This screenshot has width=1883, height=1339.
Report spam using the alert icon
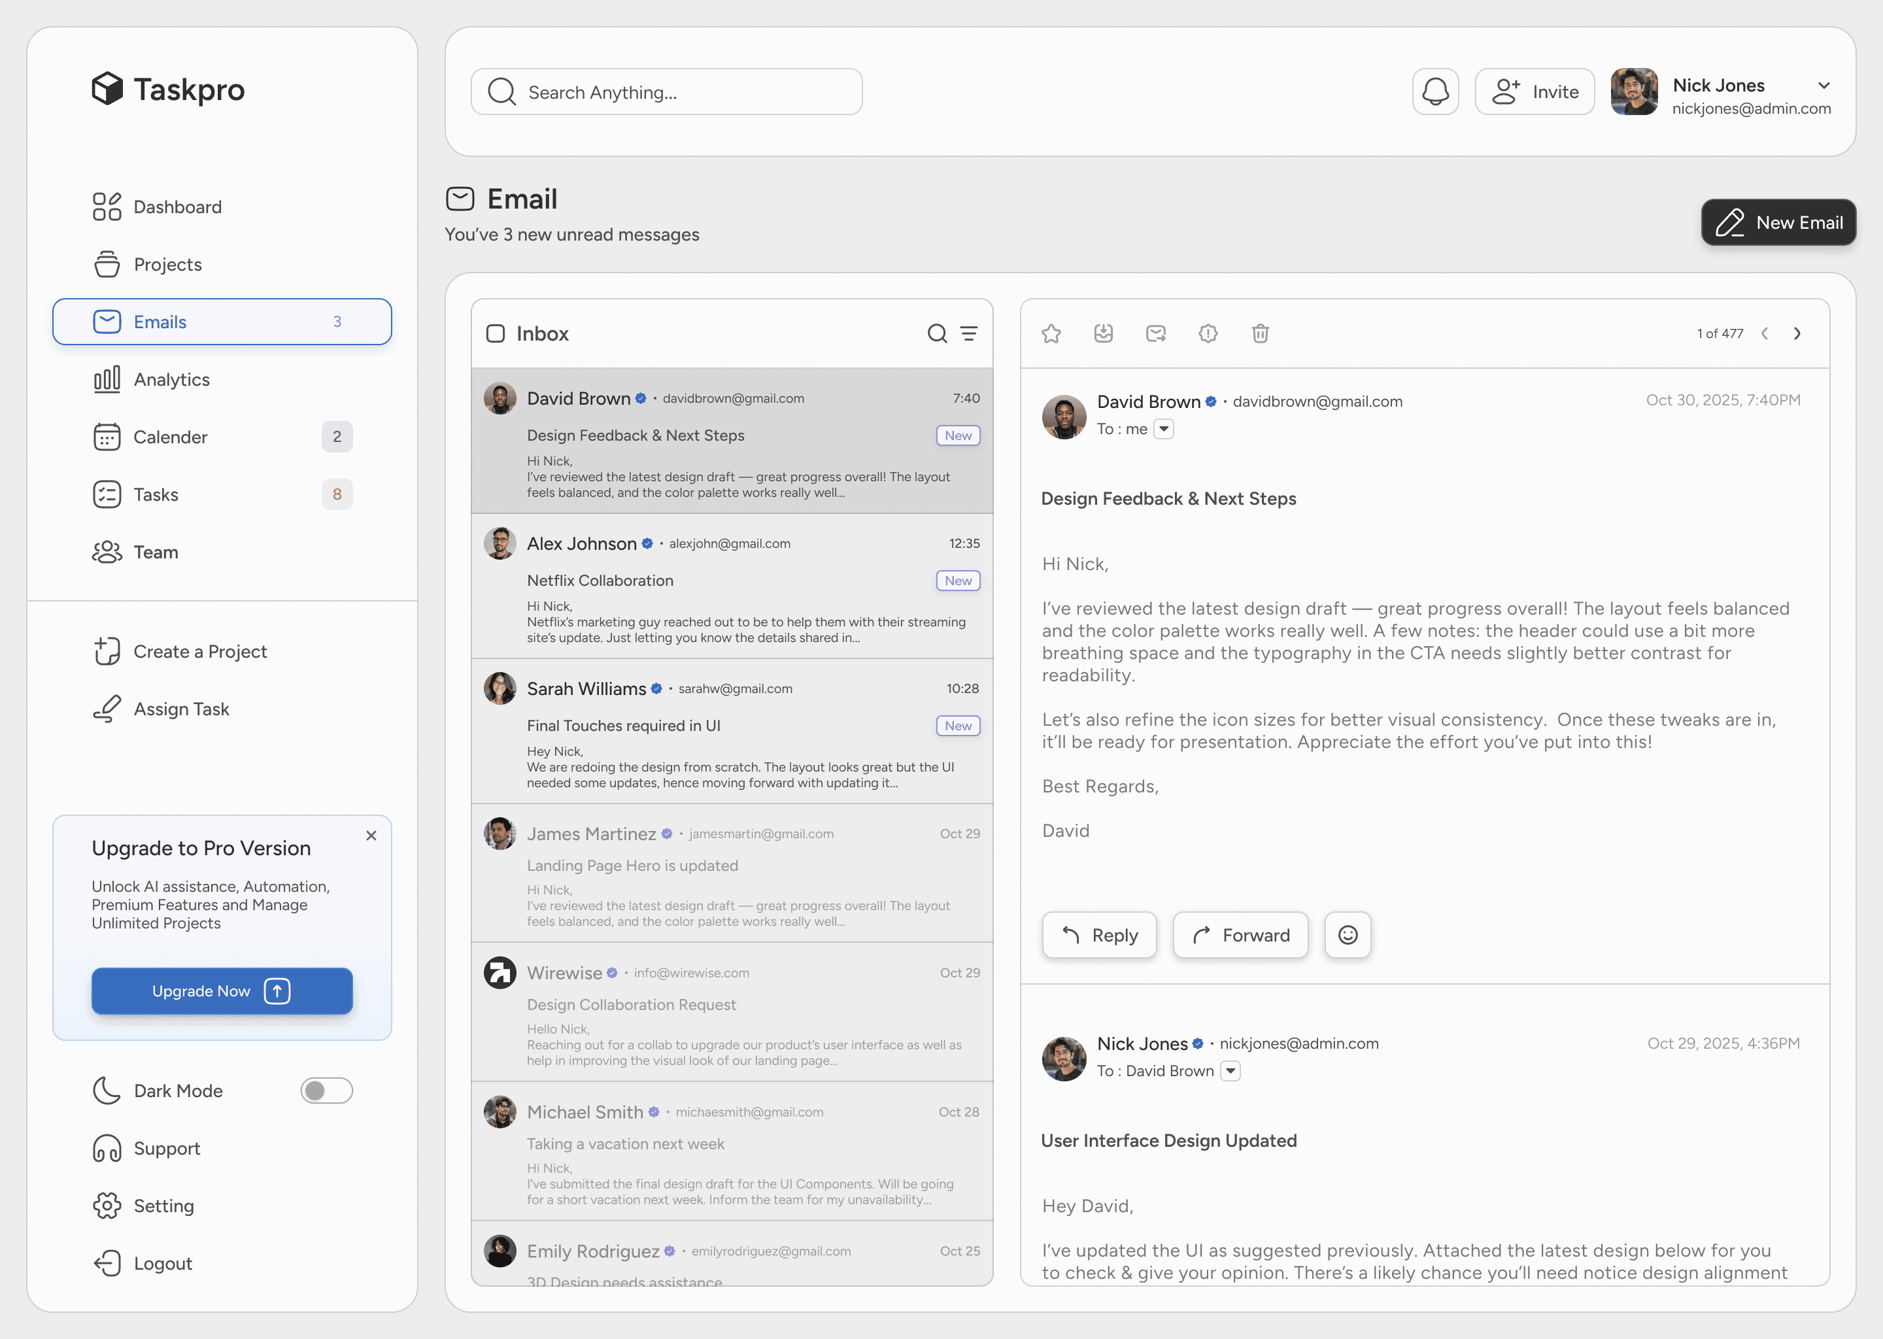pyautogui.click(x=1208, y=334)
